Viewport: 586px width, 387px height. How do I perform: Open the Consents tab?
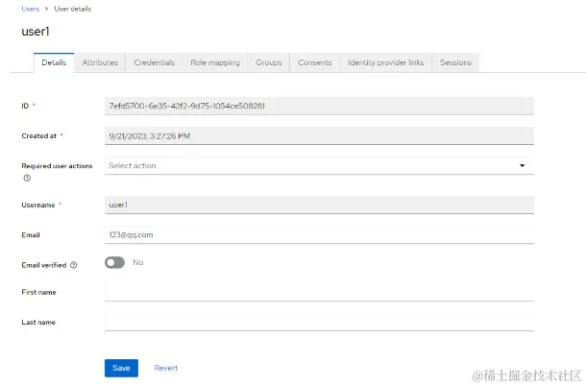tap(315, 62)
